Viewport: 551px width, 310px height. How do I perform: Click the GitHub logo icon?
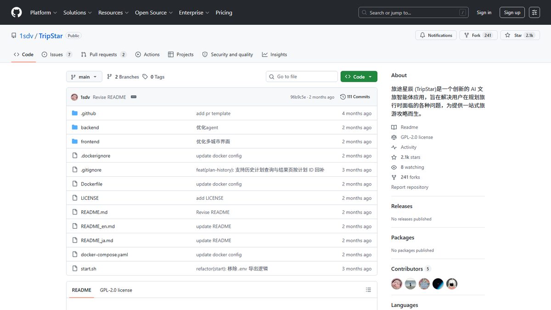tap(17, 12)
